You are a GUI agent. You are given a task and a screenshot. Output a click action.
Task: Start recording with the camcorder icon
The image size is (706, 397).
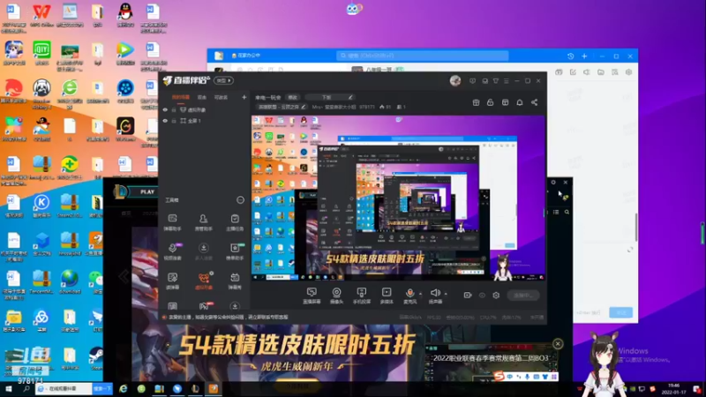(x=468, y=296)
